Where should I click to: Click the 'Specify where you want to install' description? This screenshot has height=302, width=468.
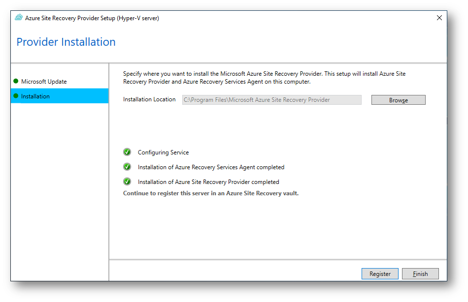(x=264, y=78)
